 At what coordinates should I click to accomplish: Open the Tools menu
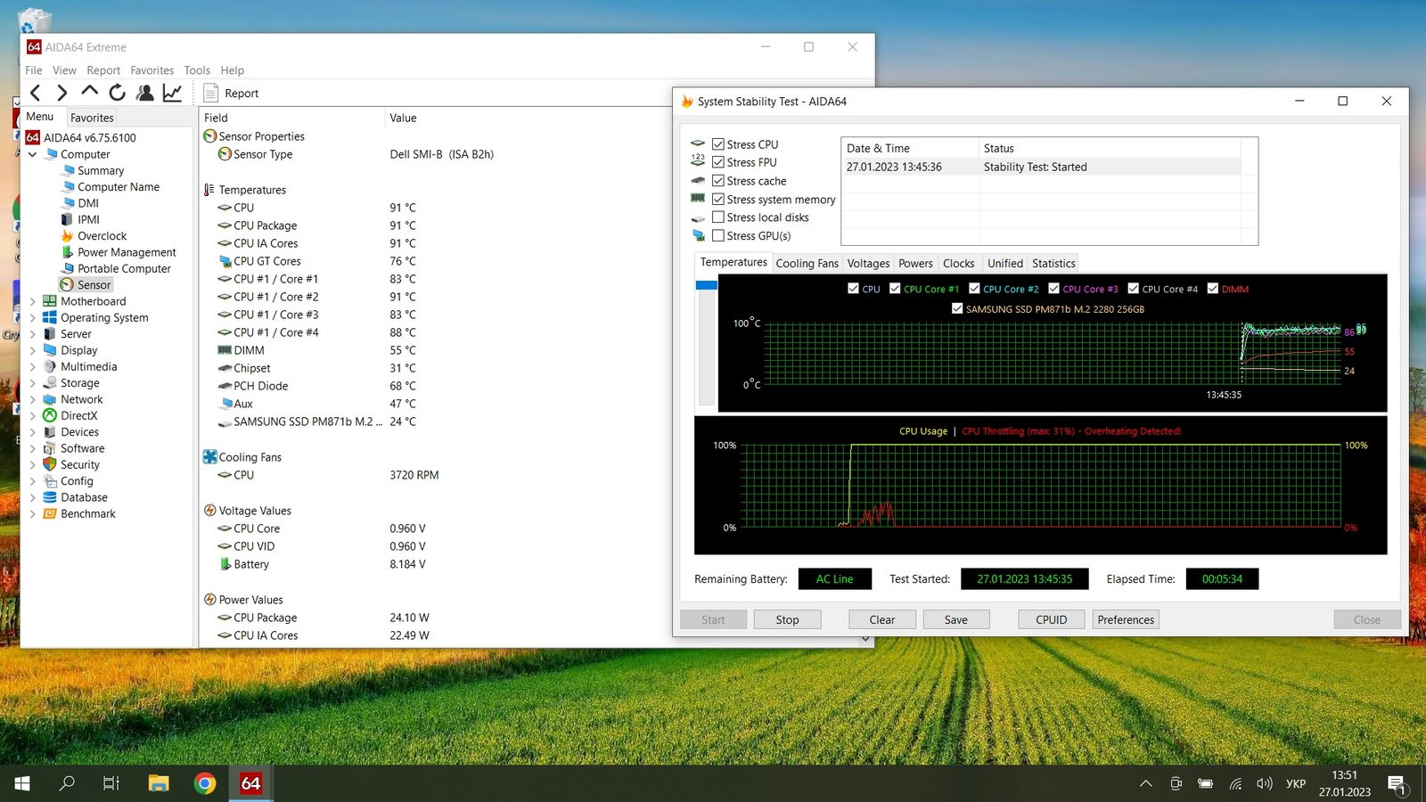coord(197,70)
